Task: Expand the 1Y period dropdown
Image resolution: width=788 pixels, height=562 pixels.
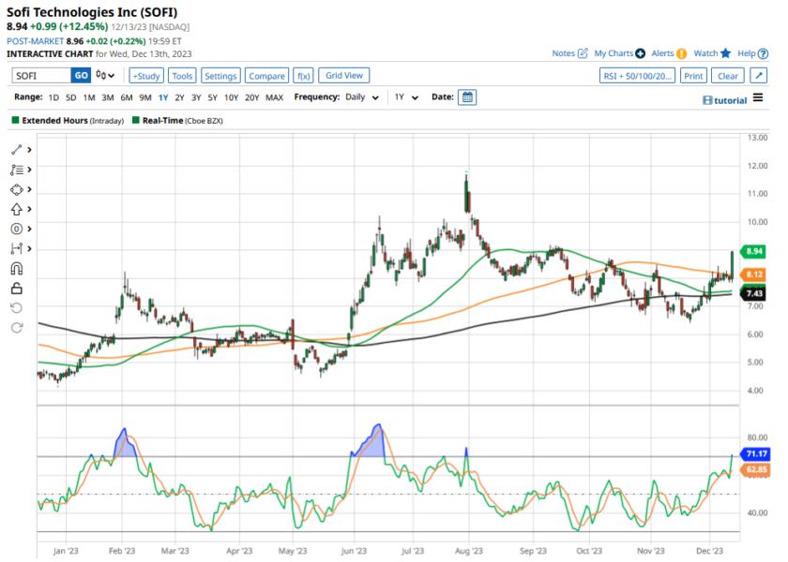Action: click(x=404, y=96)
